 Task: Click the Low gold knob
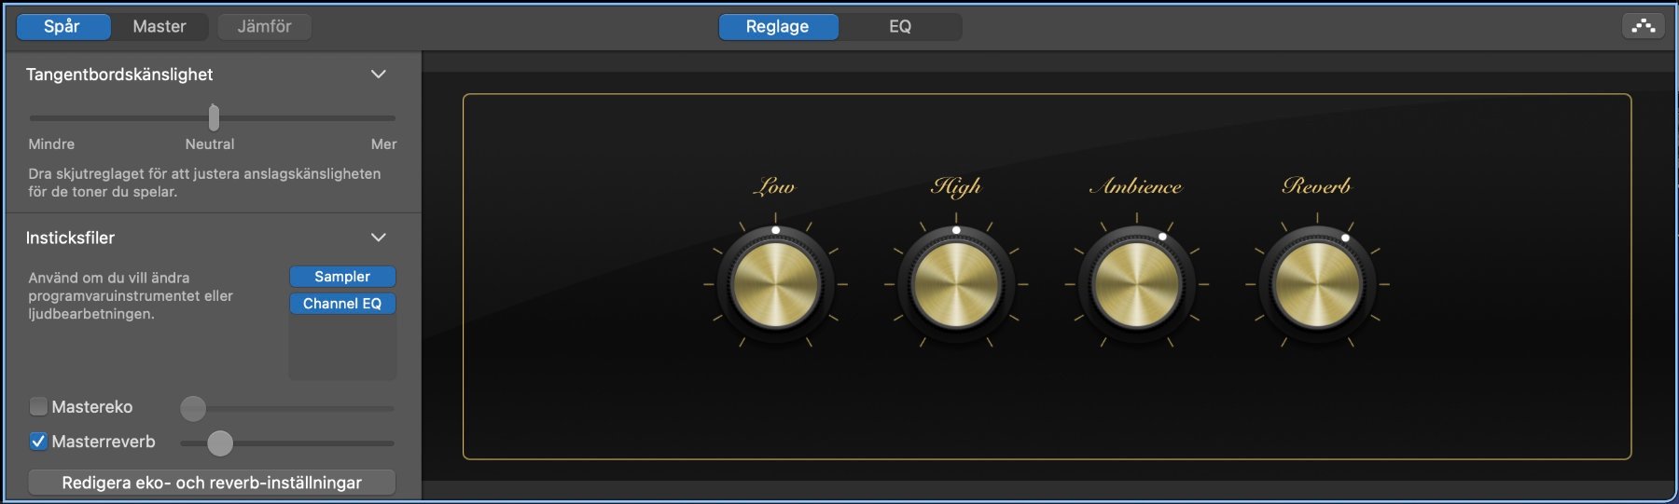tap(775, 284)
